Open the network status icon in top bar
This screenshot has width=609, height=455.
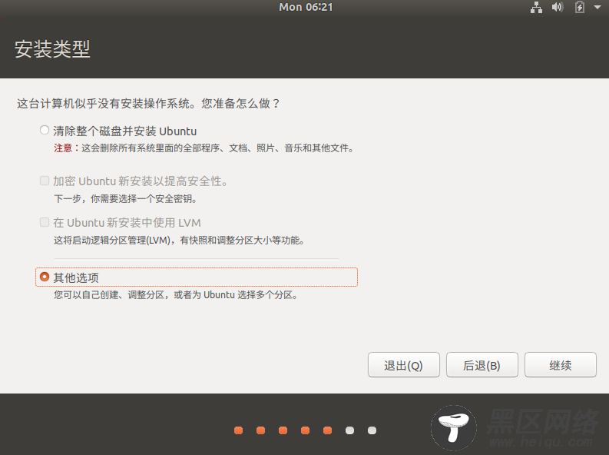(x=536, y=8)
